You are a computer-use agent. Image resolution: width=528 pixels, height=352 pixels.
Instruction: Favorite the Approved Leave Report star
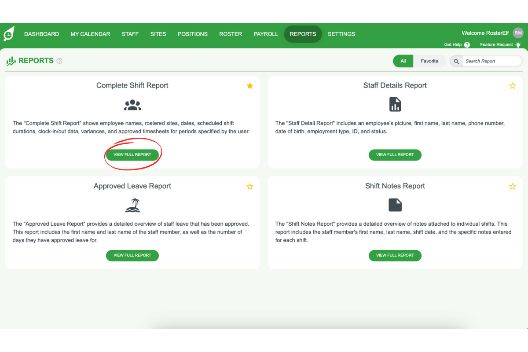(250, 187)
